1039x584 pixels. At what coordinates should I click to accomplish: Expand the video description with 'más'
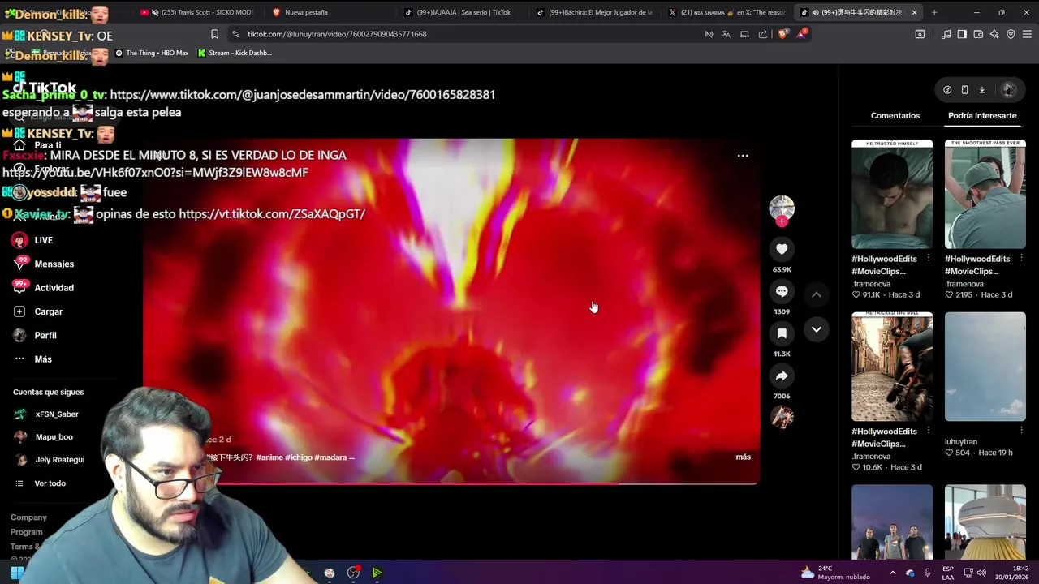tap(744, 457)
